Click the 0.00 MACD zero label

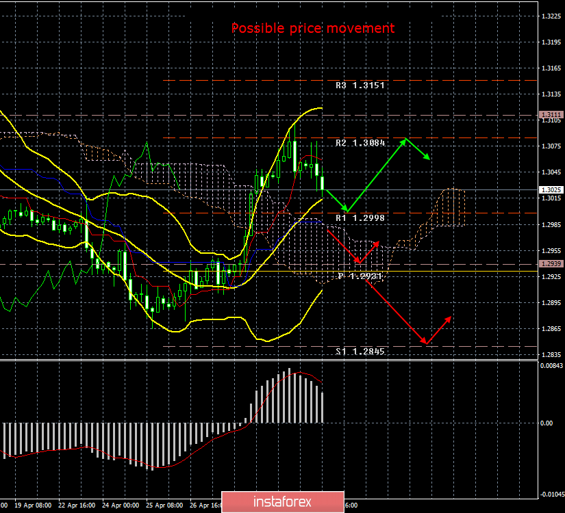tap(547, 423)
